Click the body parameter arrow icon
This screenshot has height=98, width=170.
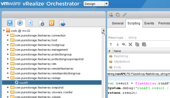pos(111,67)
